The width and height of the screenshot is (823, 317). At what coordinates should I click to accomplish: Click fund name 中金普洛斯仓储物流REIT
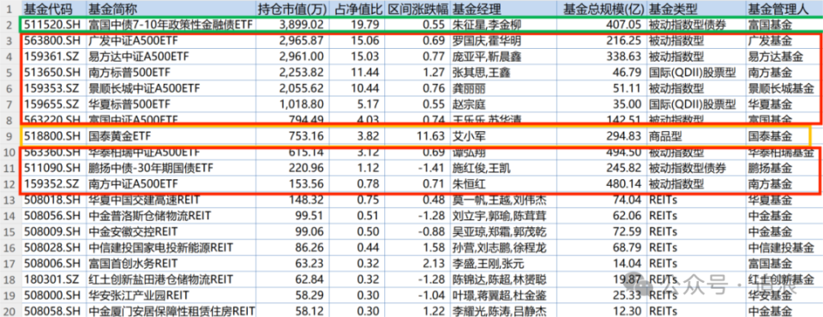point(171,216)
